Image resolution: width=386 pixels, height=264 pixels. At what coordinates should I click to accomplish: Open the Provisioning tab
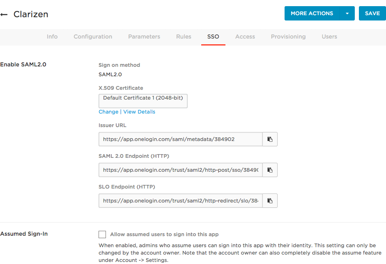pyautogui.click(x=288, y=36)
